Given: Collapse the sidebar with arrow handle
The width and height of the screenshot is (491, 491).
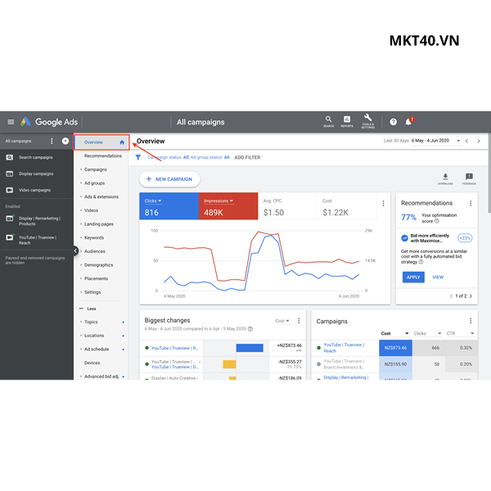Looking at the screenshot, I should [75, 250].
